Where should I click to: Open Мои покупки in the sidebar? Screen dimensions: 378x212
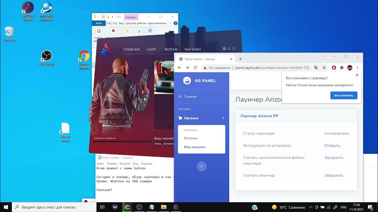coord(194,147)
